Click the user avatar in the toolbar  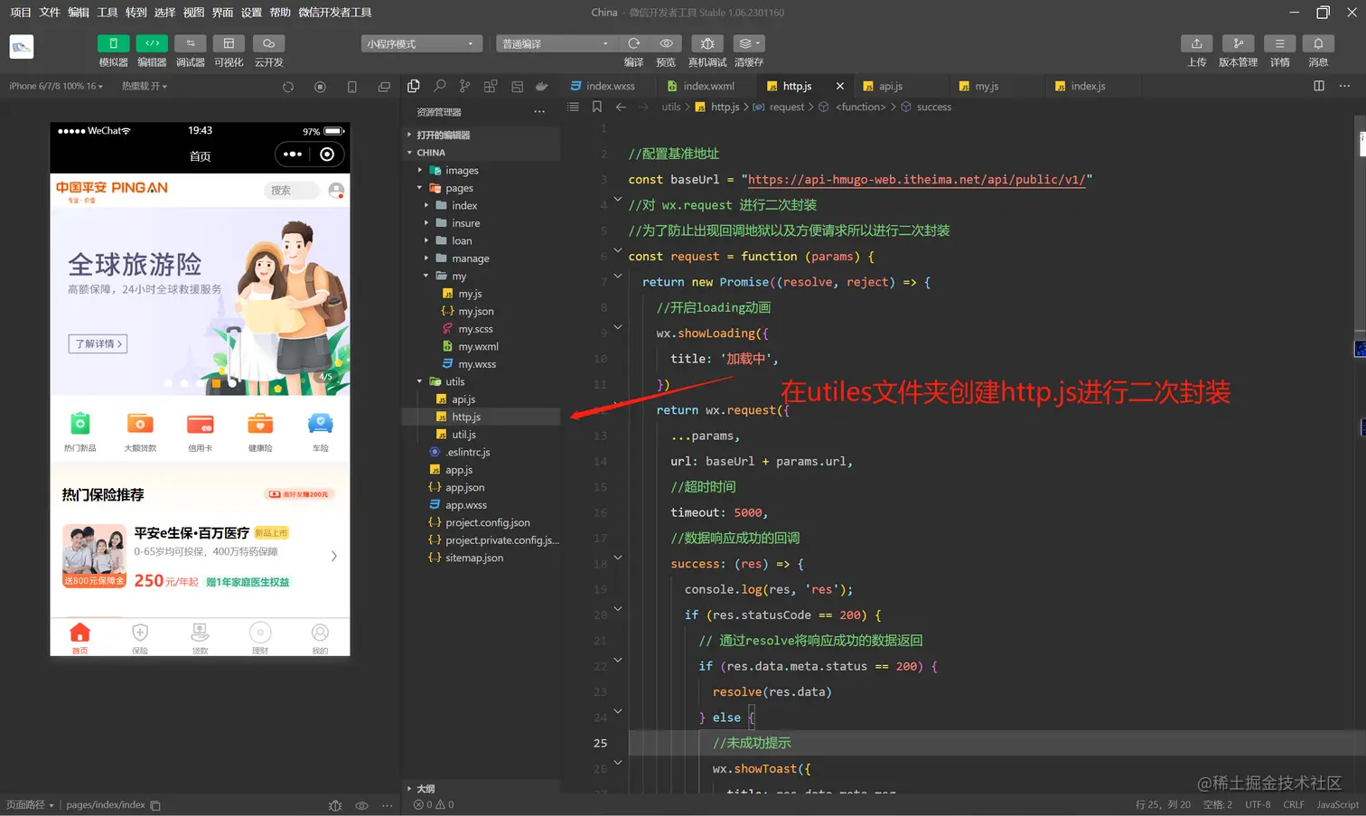pos(22,46)
